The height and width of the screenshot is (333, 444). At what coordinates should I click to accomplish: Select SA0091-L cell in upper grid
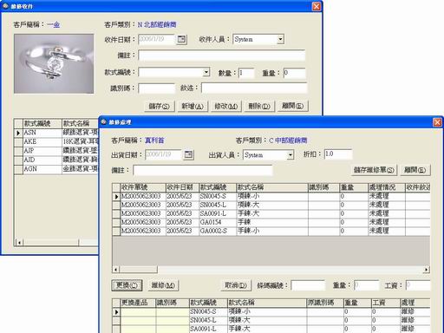pyautogui.click(x=218, y=213)
